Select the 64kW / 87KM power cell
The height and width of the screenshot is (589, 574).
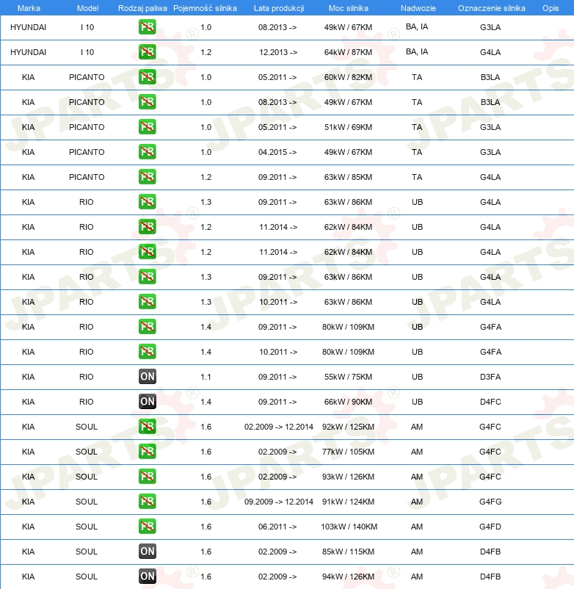coord(349,52)
